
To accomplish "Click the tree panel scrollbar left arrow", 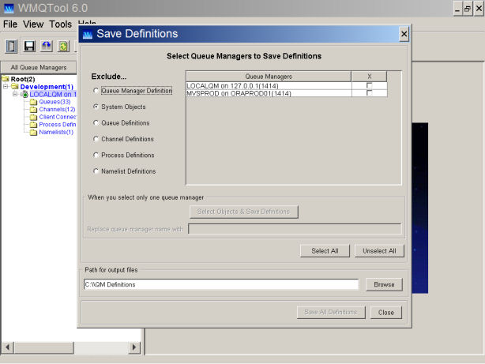I will (7, 347).
